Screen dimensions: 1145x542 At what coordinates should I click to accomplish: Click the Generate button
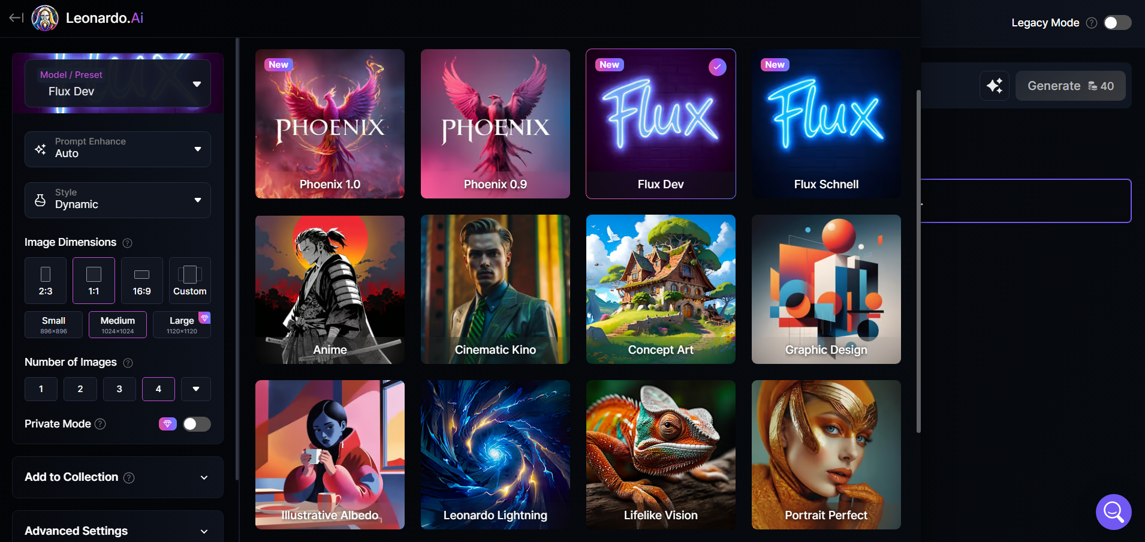point(1071,86)
